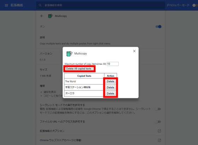Click the 'ファイルの URL へのアクセスを許可する' label
The image size is (198, 145).
point(62,122)
